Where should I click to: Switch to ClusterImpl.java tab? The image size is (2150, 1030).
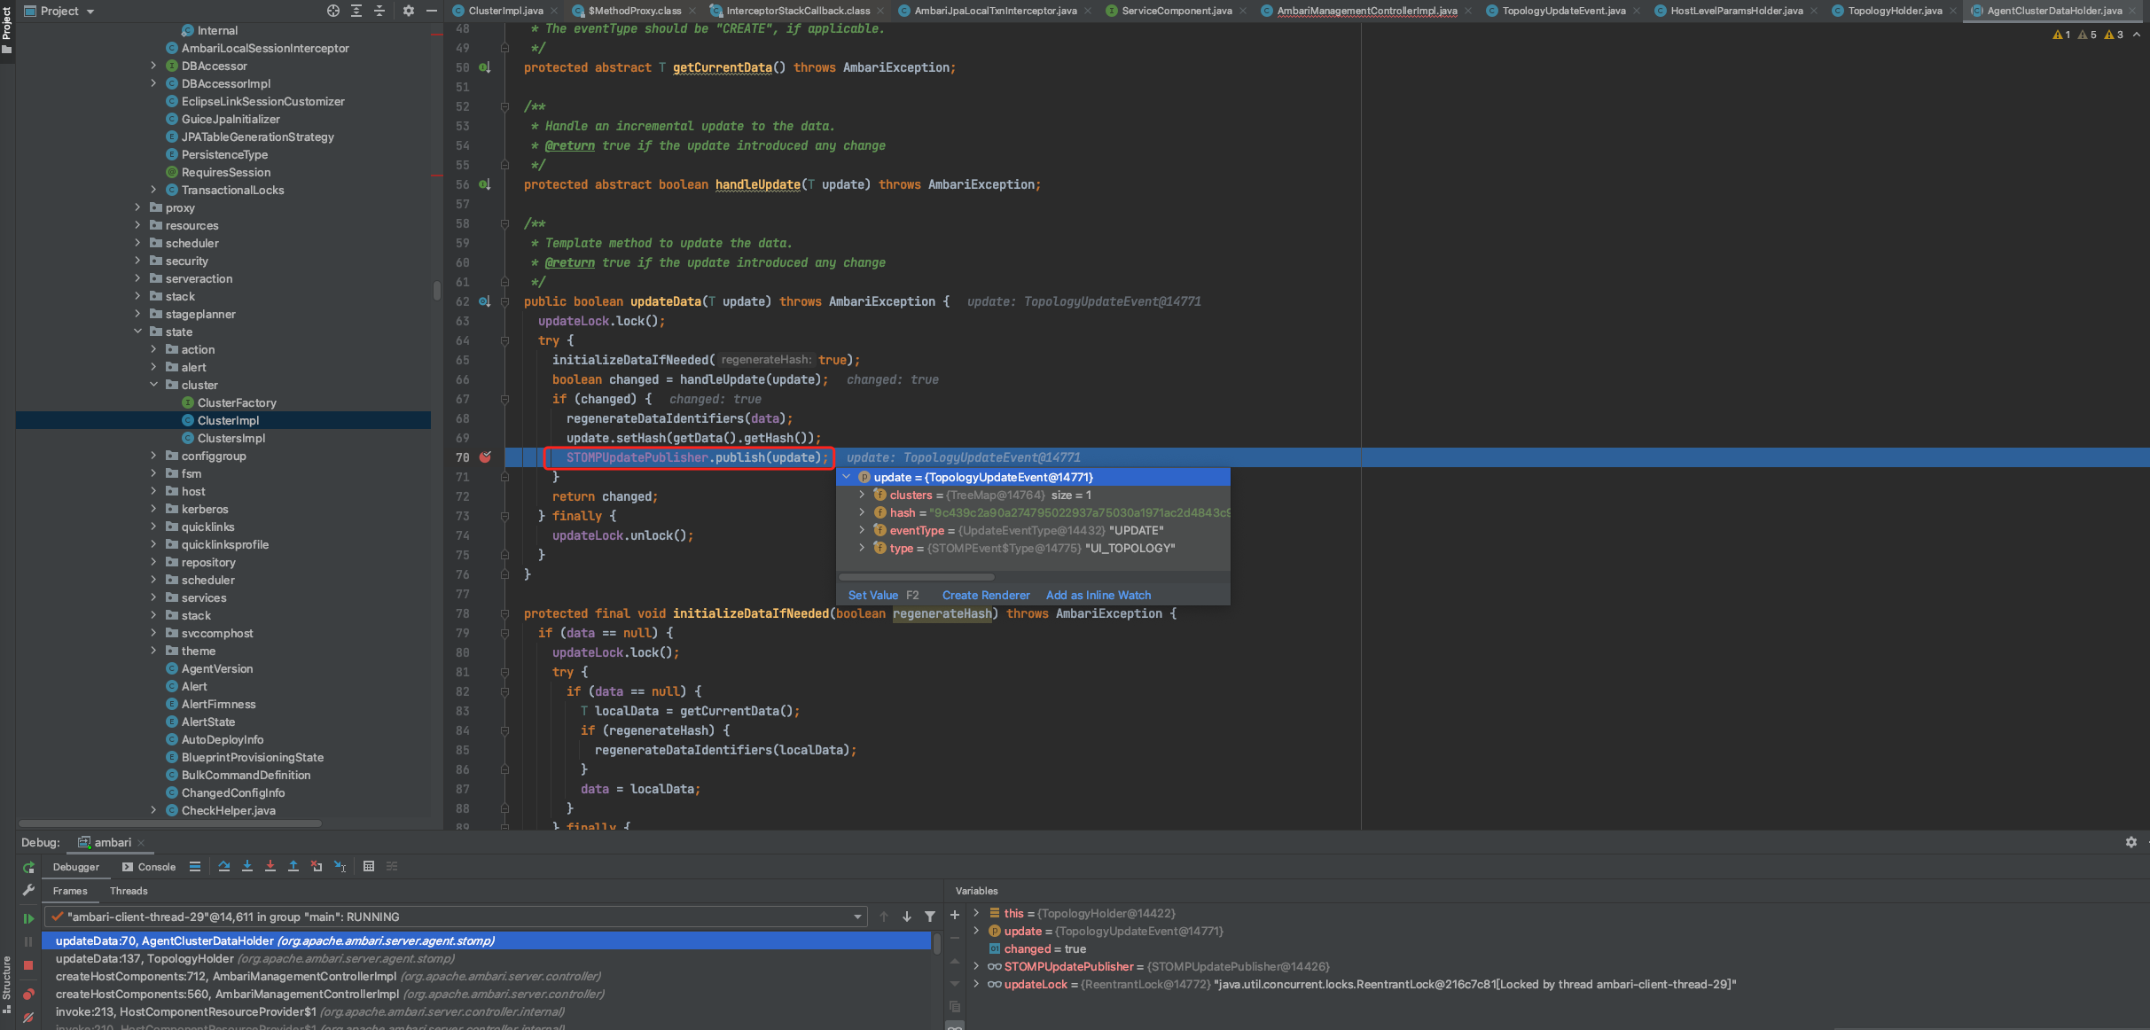(x=505, y=11)
